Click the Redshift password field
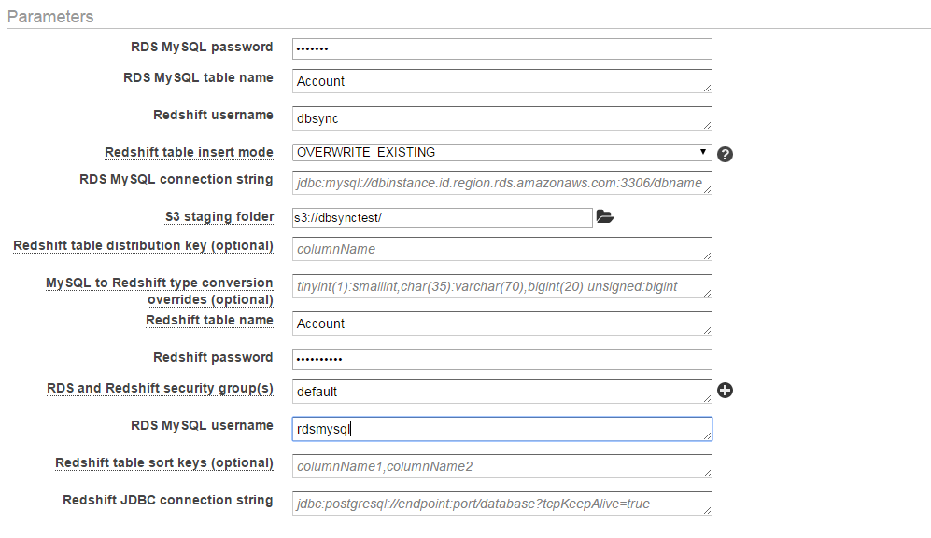This screenshot has width=931, height=538. pos(501,359)
